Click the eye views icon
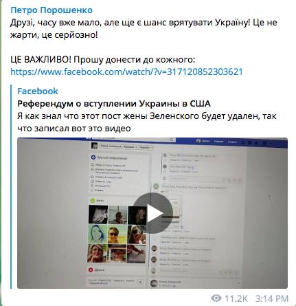Image resolution: width=296 pixels, height=306 pixels. click(216, 298)
